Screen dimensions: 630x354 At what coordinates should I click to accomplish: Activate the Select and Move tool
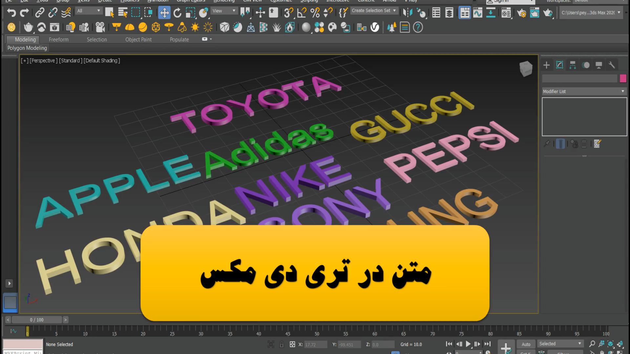point(164,13)
